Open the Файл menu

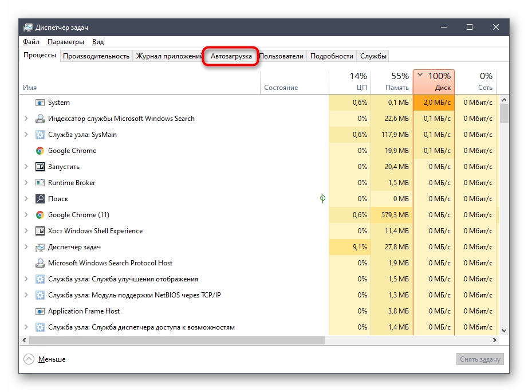[31, 42]
